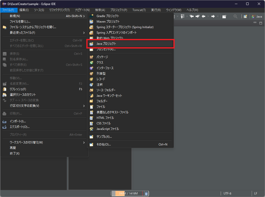265x197 pixels.
Task: Create a new CSS ファイル
Action: [130, 123]
